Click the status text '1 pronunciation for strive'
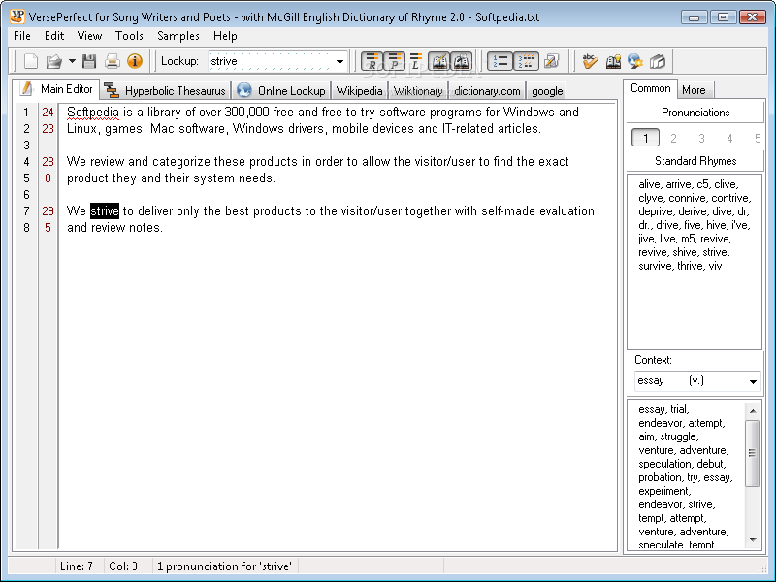The height and width of the screenshot is (582, 776). click(x=224, y=566)
